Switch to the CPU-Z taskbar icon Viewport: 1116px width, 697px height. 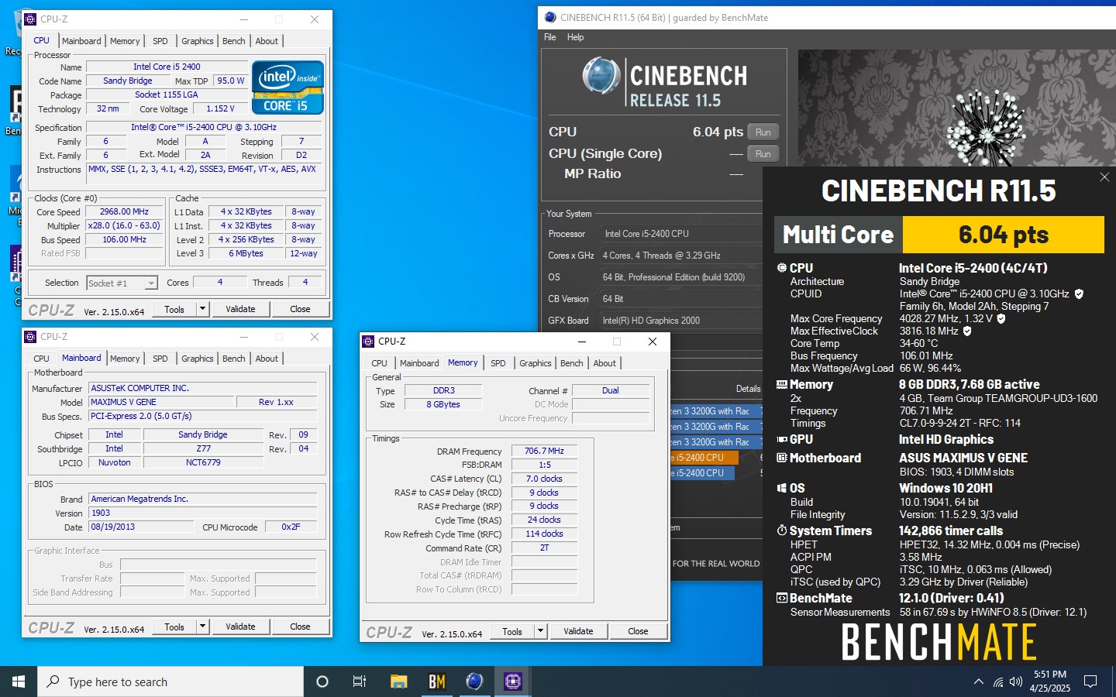point(512,682)
